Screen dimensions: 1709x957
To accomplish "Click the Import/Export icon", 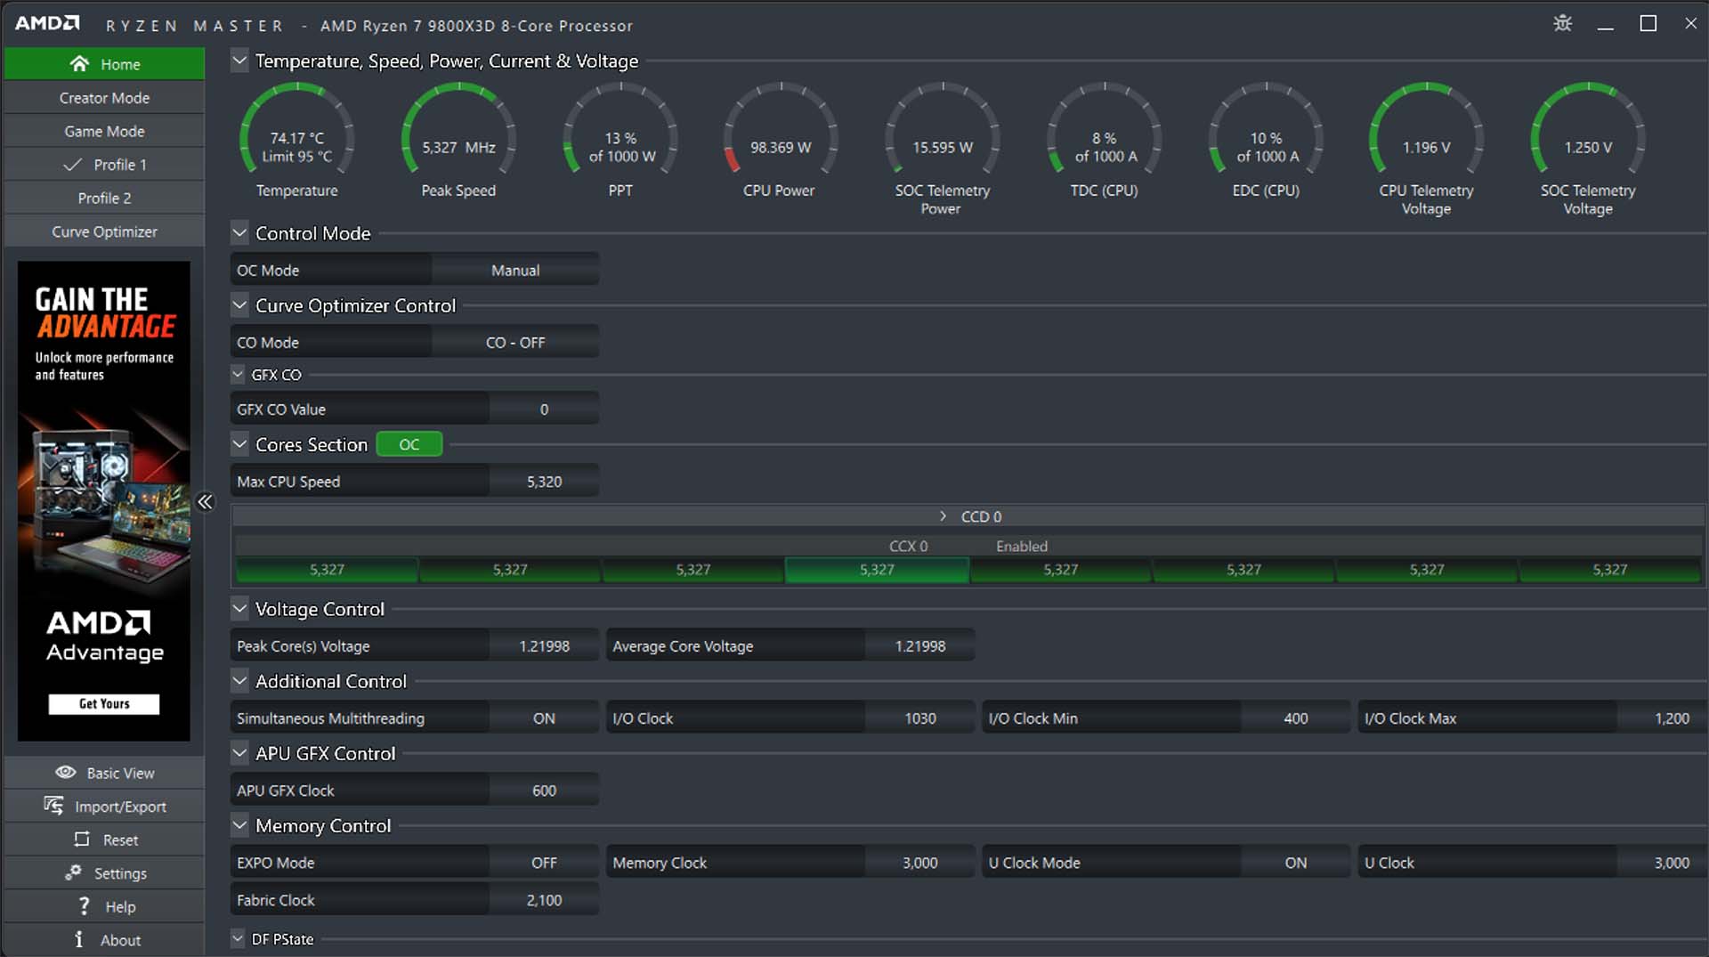I will coord(53,806).
